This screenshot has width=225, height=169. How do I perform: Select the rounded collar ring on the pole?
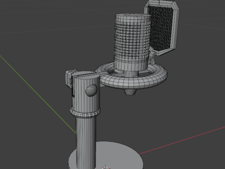point(85,112)
